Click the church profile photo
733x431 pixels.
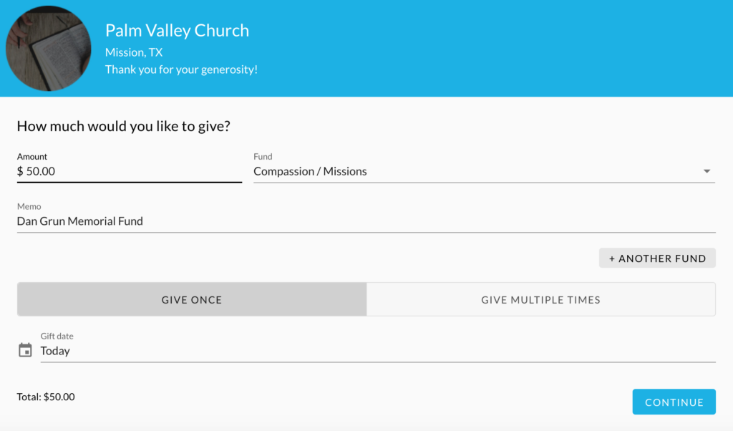point(48,48)
